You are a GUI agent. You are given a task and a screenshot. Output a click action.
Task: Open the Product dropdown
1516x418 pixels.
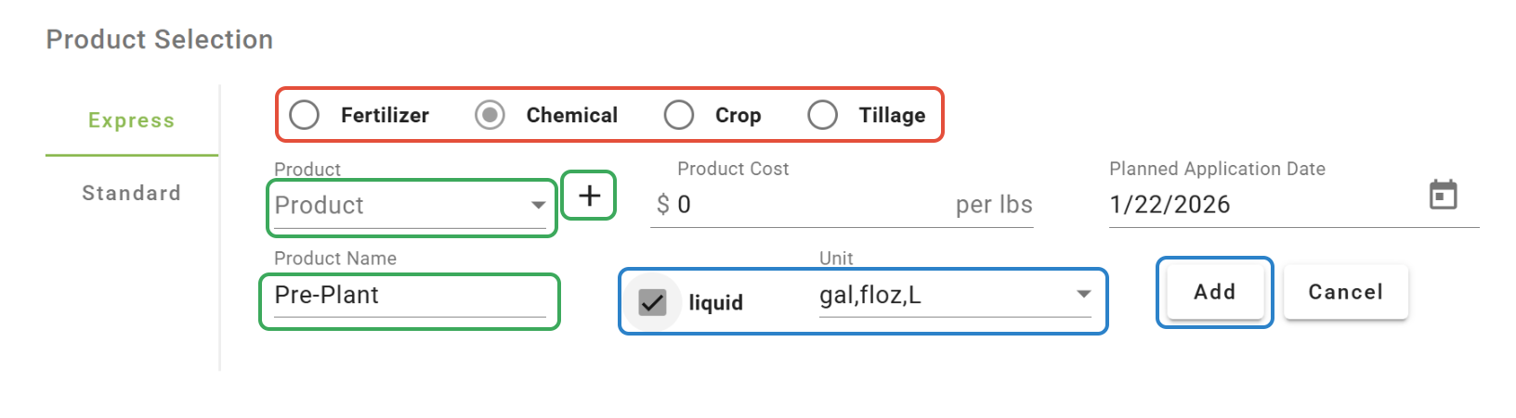(x=409, y=206)
